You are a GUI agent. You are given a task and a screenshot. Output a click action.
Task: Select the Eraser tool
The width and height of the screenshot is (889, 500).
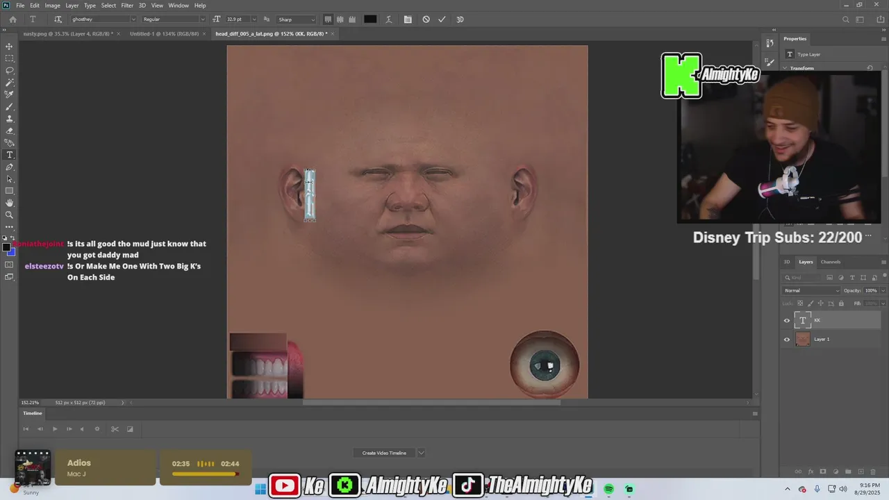pos(9,131)
